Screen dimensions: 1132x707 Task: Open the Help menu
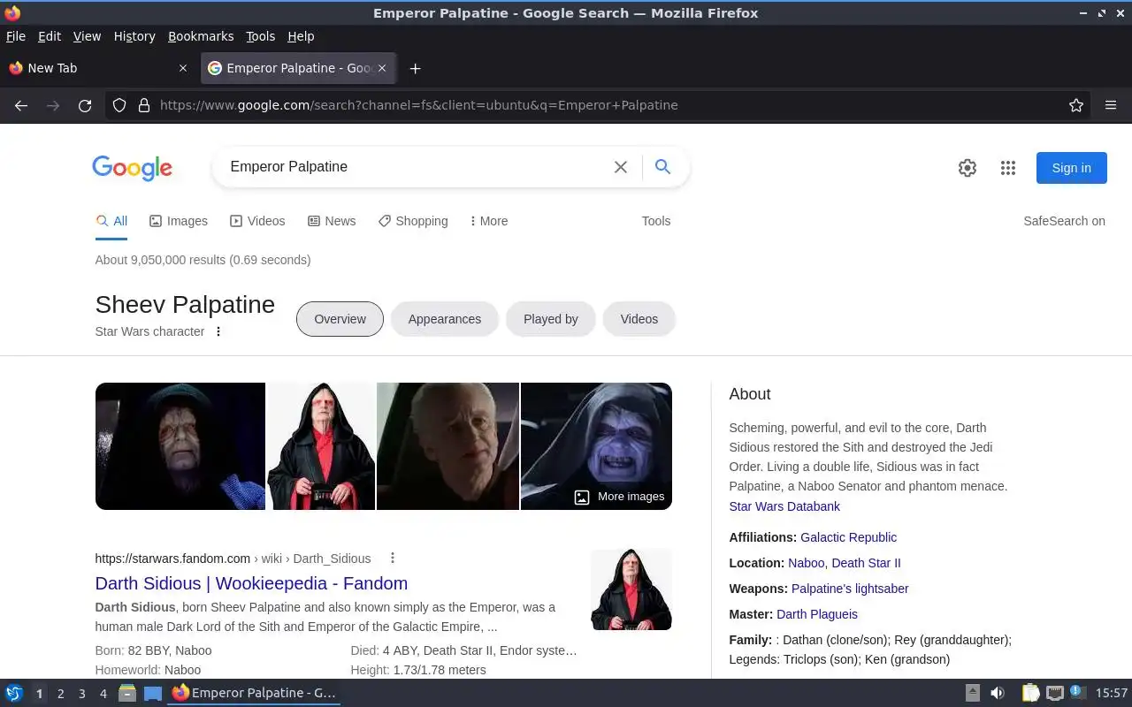pos(301,36)
